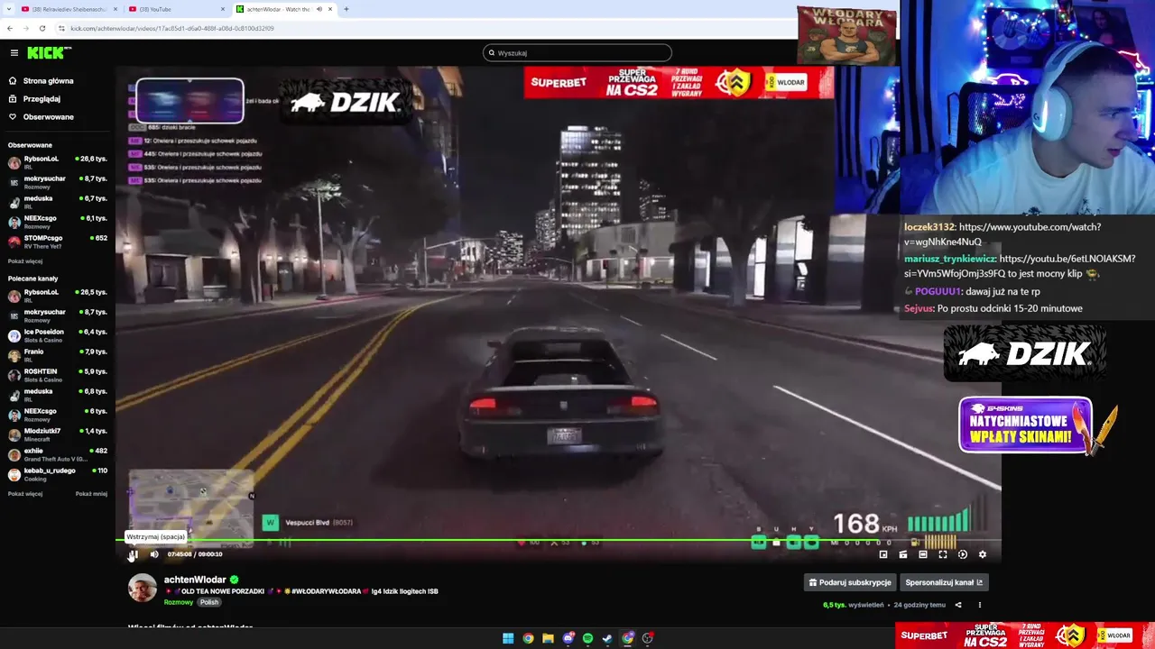Collapse recommended channels with Pokaż mniej
1155x649 pixels.
pyautogui.click(x=91, y=494)
